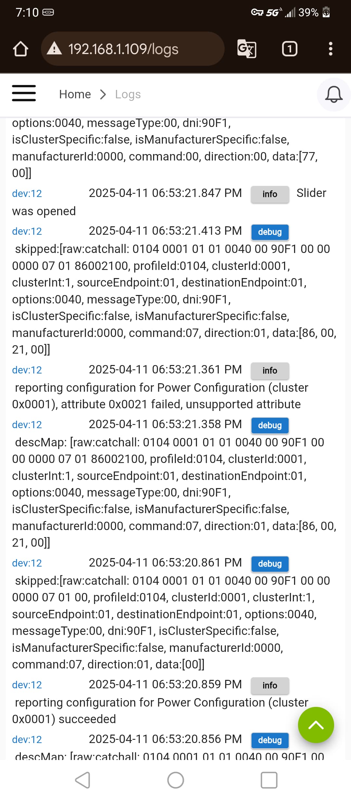Open the browser three-dot overflow menu

point(331,49)
